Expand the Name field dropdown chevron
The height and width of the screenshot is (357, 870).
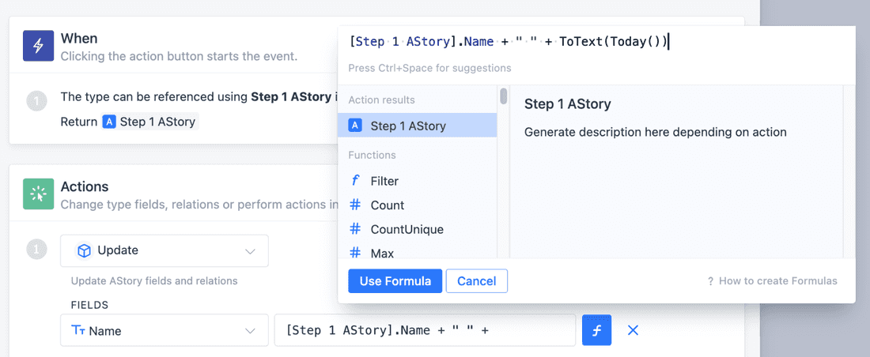pyautogui.click(x=250, y=331)
